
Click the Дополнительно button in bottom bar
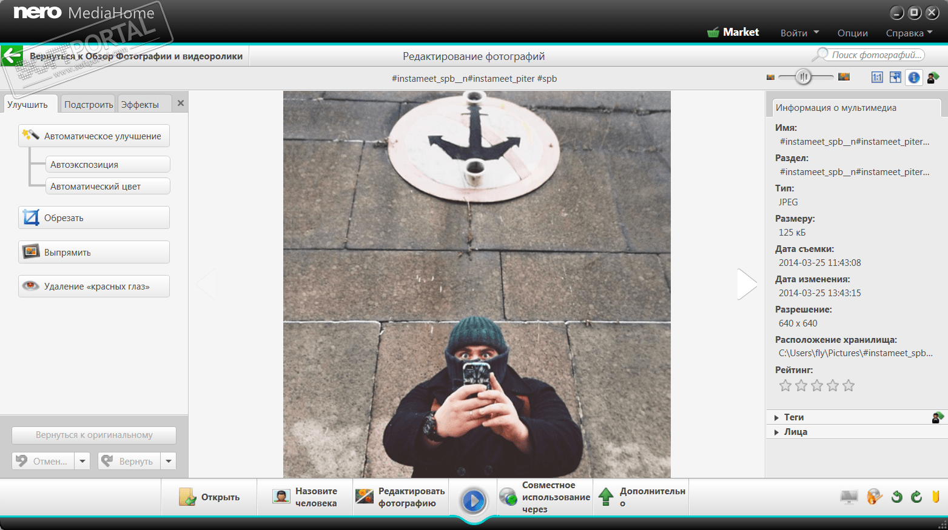642,497
